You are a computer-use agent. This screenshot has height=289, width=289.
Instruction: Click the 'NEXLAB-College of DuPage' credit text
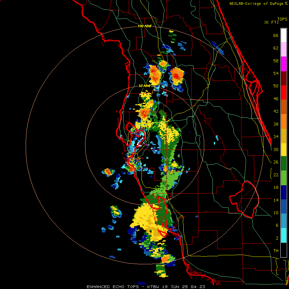257,4
